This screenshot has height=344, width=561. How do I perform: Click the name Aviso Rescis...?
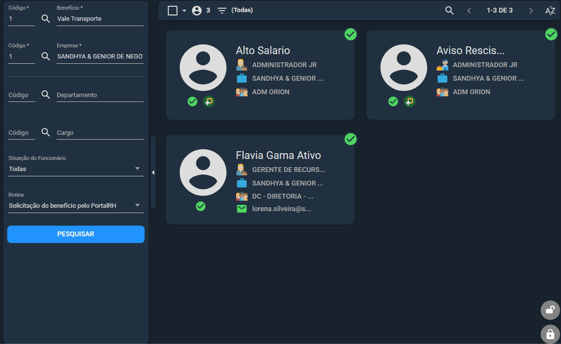coord(471,50)
